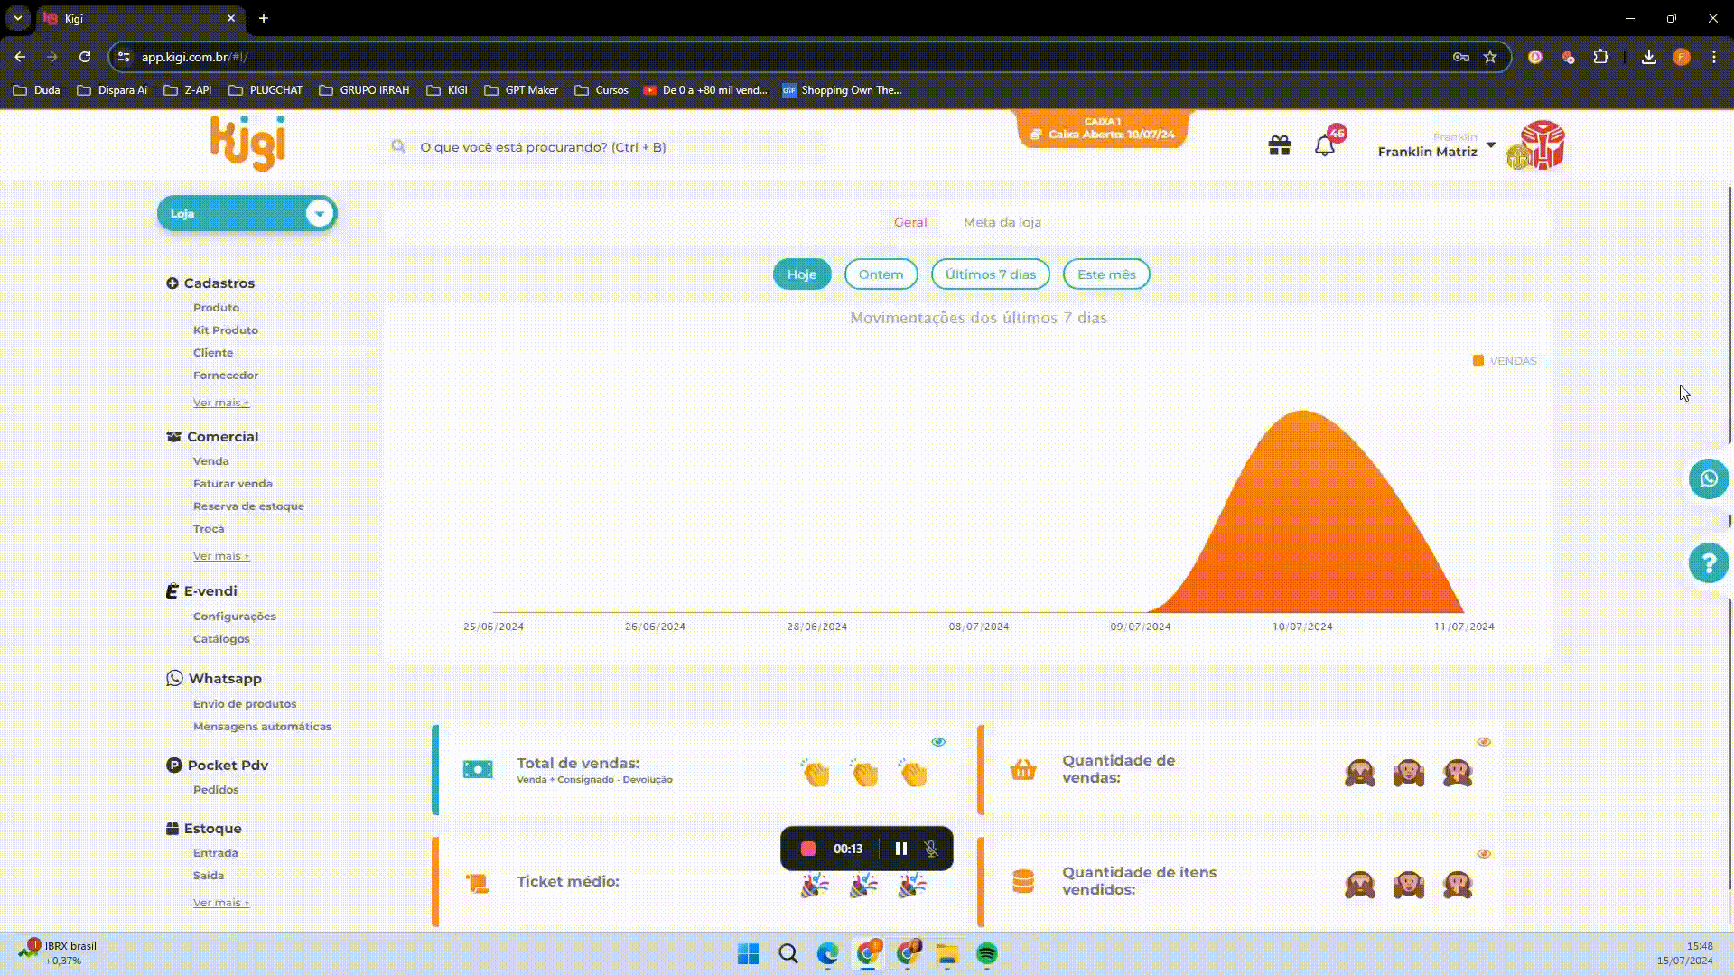Image resolution: width=1734 pixels, height=975 pixels.
Task: Pause the screen recording
Action: click(x=900, y=849)
